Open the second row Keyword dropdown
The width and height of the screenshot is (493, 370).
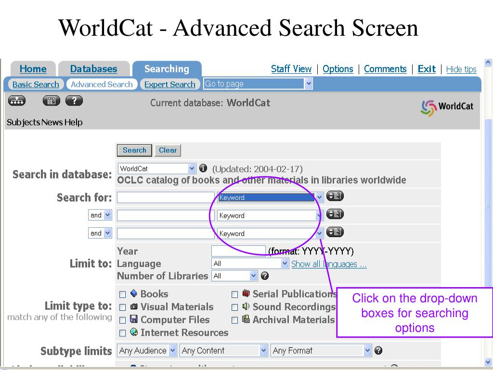pyautogui.click(x=270, y=215)
